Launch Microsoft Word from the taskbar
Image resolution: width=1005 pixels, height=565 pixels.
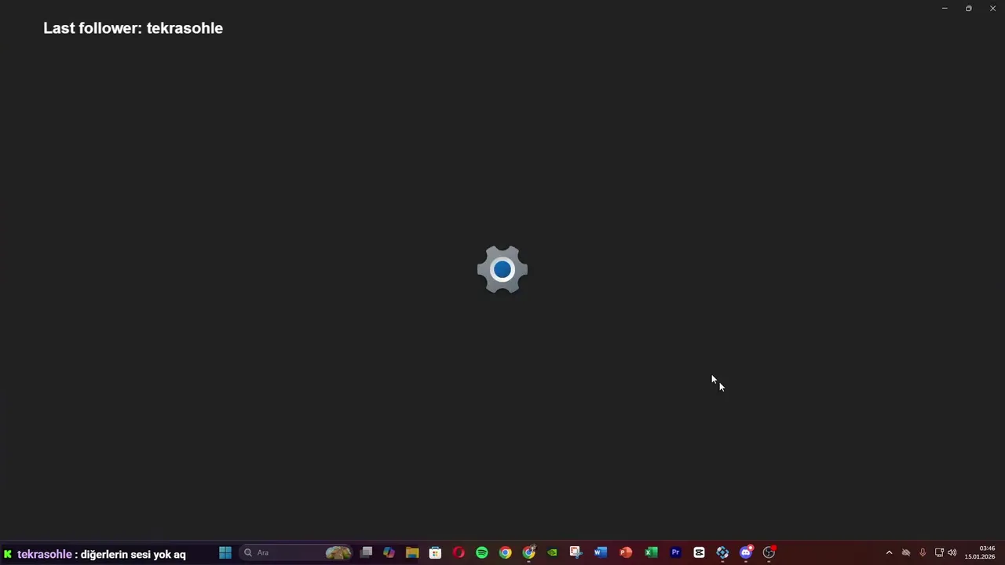coord(601,552)
